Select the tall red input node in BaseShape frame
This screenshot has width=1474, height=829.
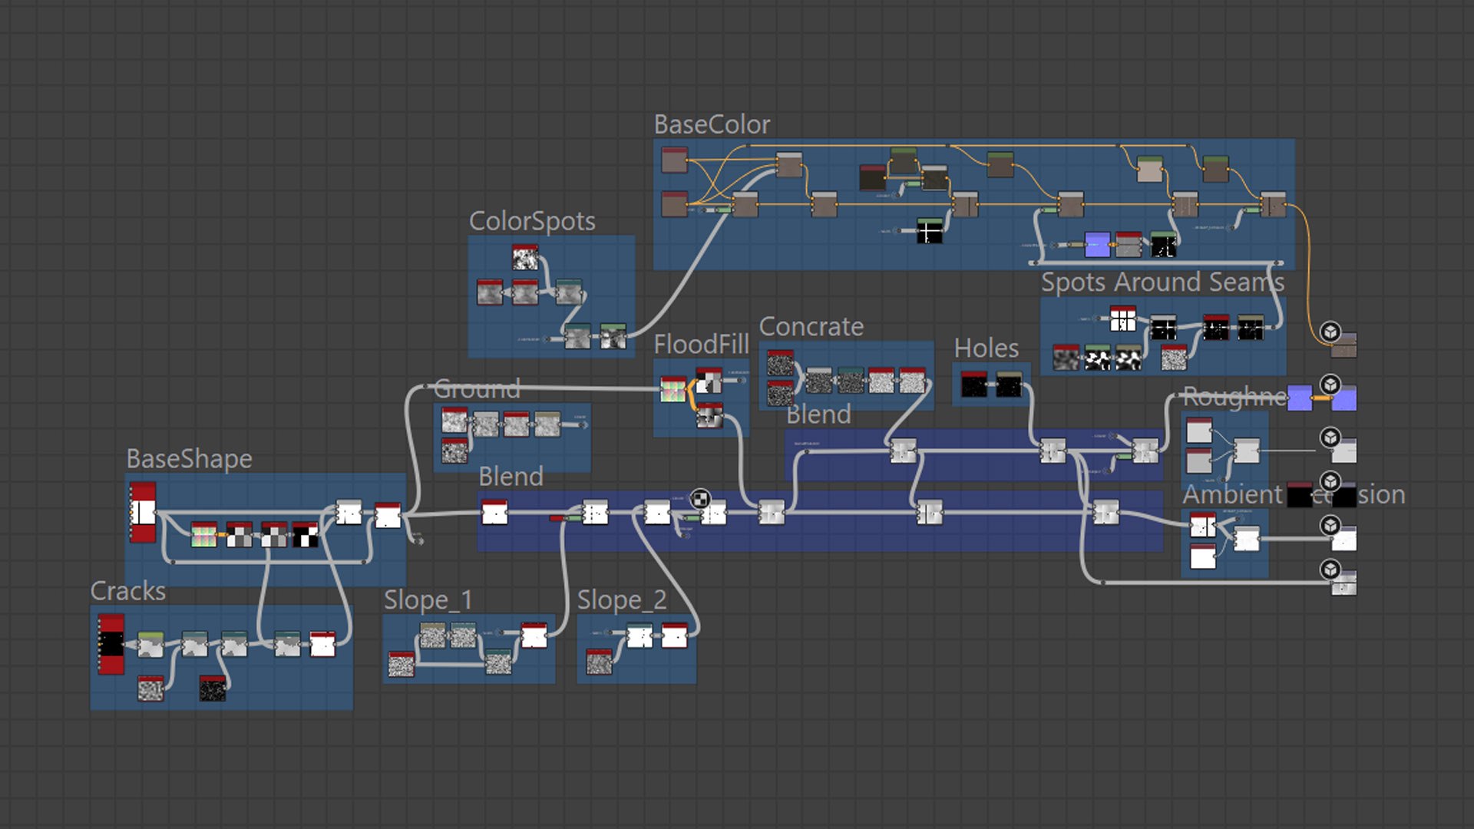coord(143,512)
